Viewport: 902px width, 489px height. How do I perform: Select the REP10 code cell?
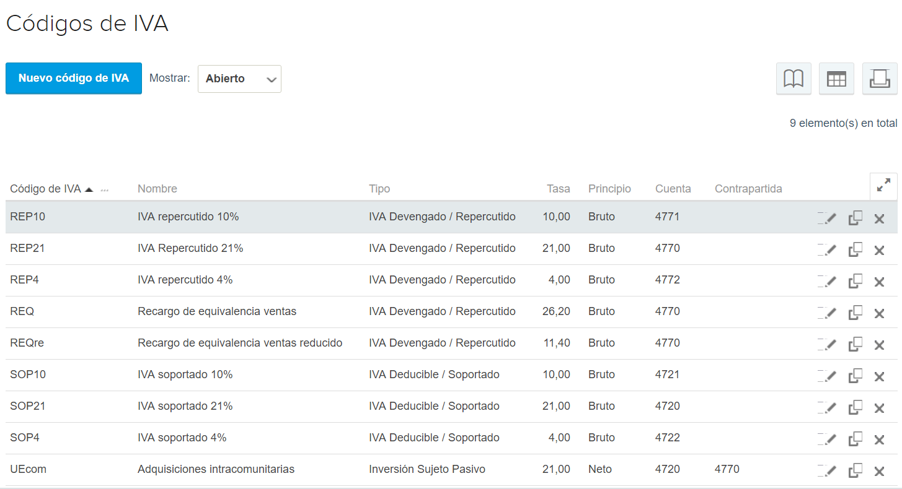28,217
